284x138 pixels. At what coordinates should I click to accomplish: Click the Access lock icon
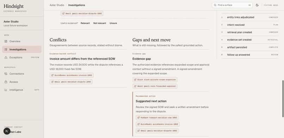tap(6, 82)
